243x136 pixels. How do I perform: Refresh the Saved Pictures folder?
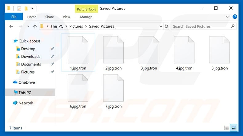[x=166, y=26]
